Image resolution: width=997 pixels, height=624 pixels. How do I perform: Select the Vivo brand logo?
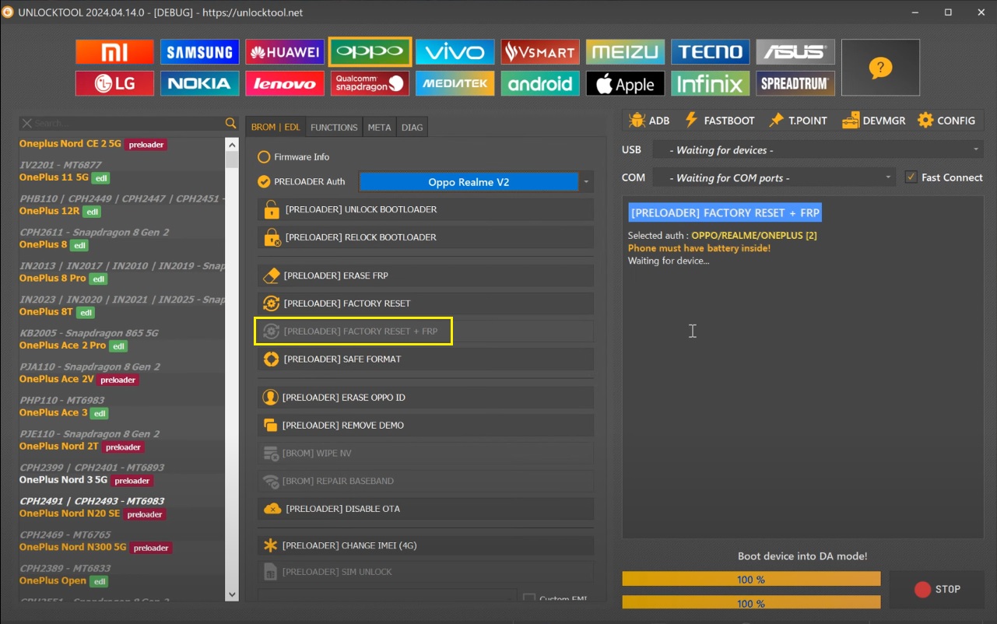[455, 52]
